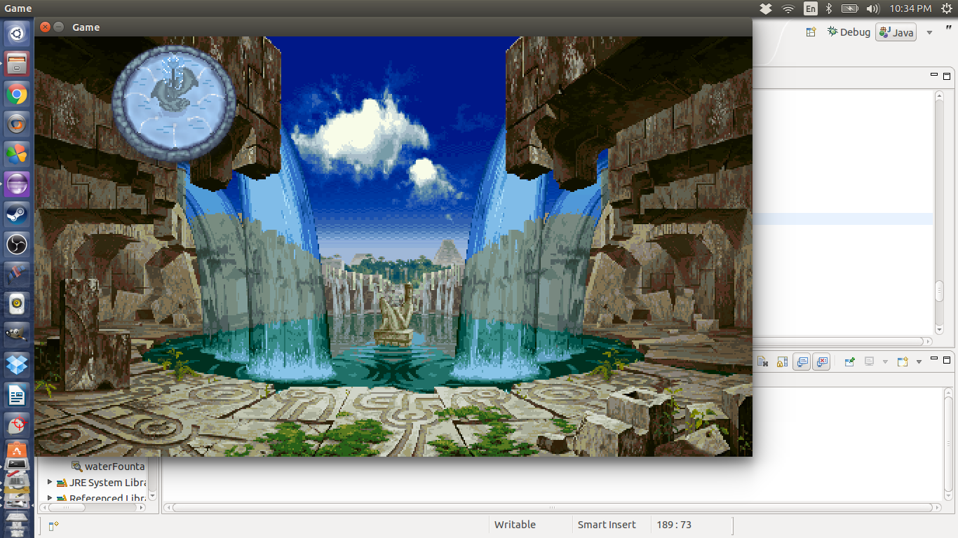The height and width of the screenshot is (538, 958).
Task: Toggle Scroll Lock in the console toolbar
Action: [x=782, y=361]
